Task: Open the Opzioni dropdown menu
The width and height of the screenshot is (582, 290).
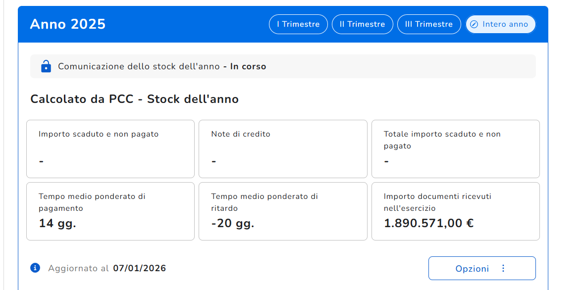Action: (x=481, y=268)
